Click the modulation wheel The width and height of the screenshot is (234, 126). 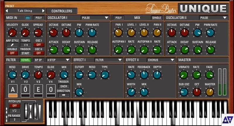click(x=36, y=111)
